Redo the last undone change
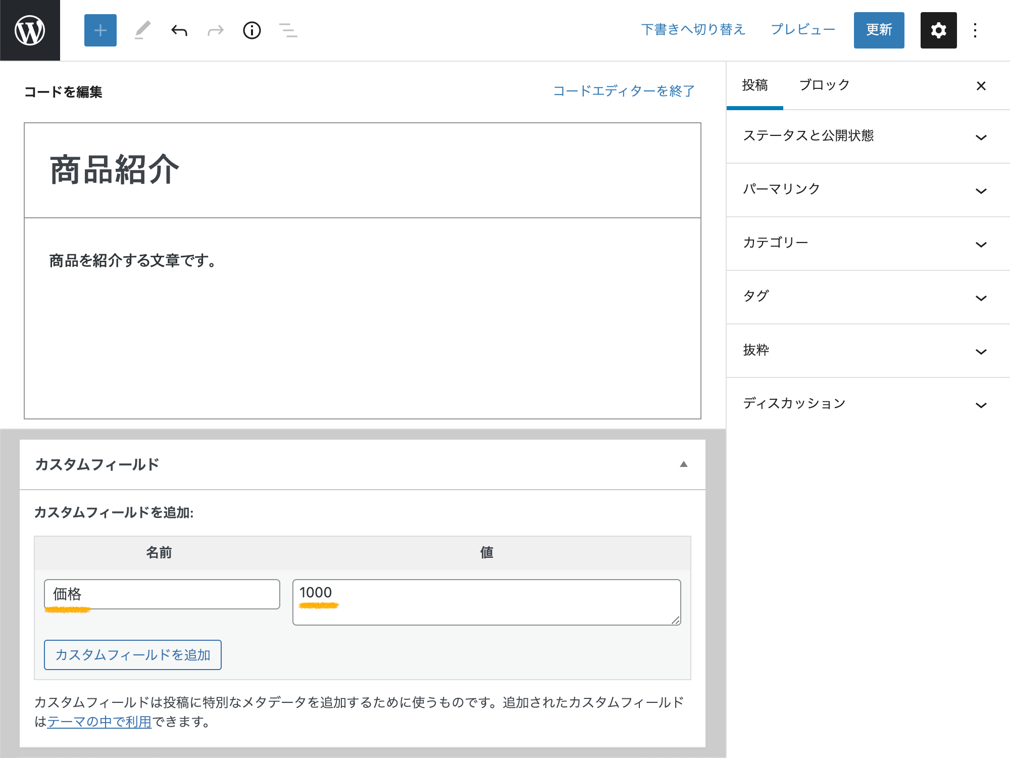This screenshot has height=758, width=1010. click(x=216, y=30)
